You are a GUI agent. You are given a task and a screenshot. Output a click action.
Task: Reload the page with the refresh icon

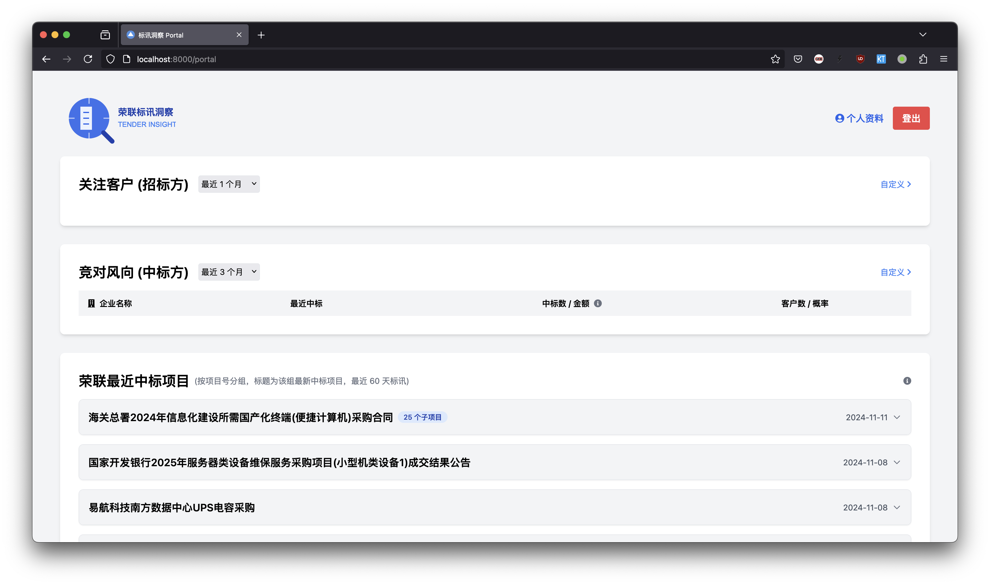click(88, 59)
